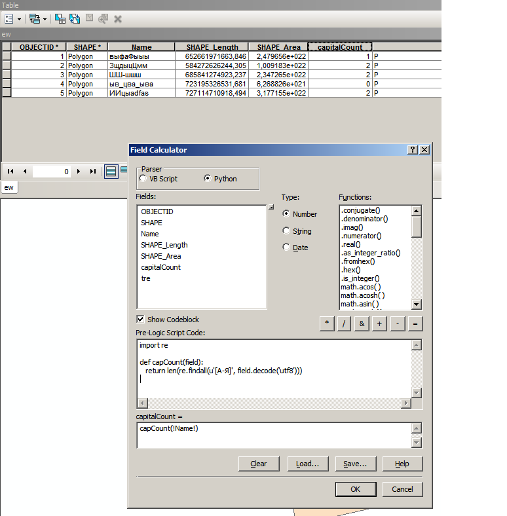Select Python parser radio button
The width and height of the screenshot is (507, 516).
[x=208, y=178]
